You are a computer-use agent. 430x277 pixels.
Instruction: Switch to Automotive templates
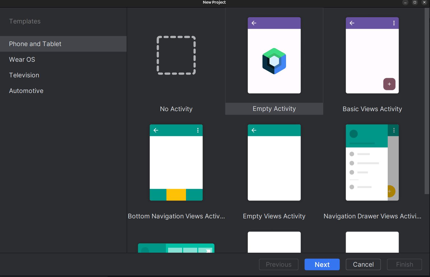[x=63, y=91]
